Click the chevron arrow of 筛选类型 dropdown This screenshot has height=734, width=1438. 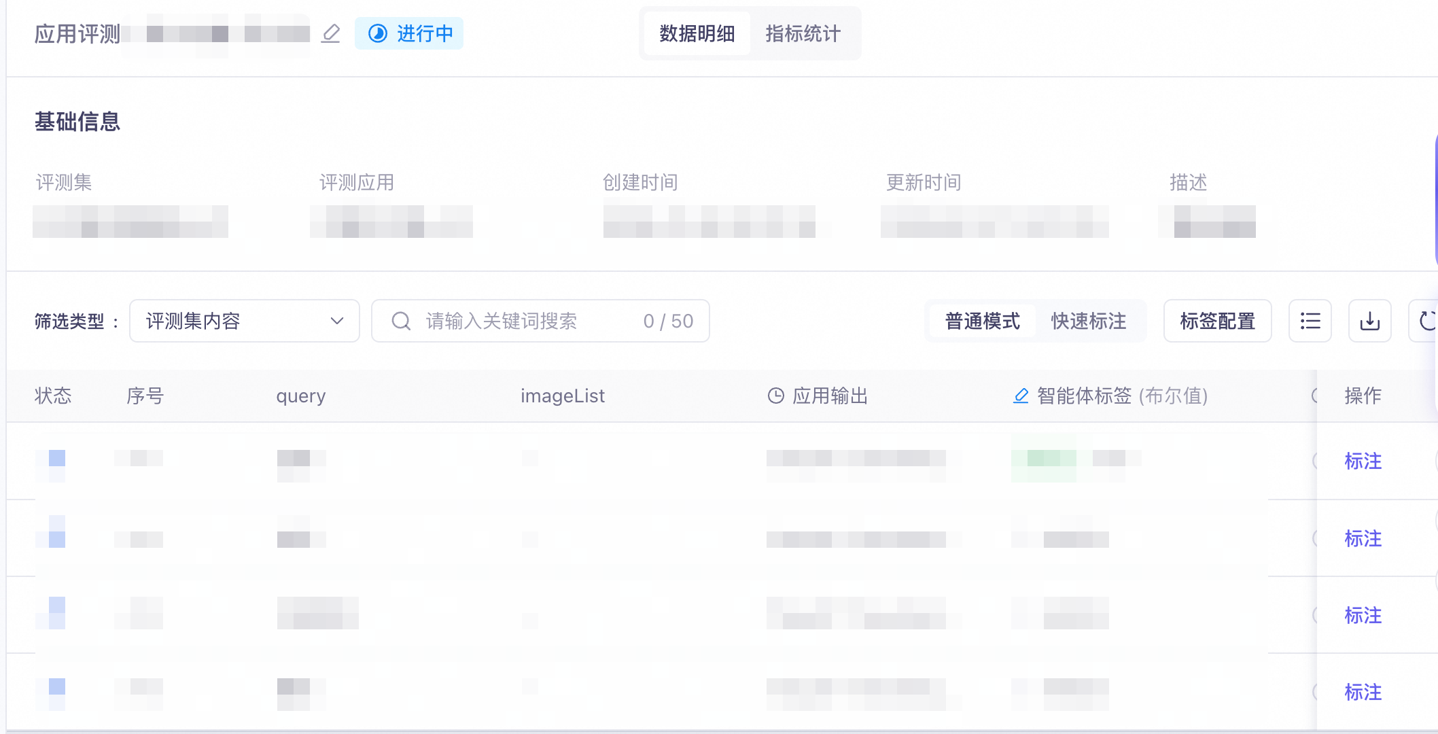pyautogui.click(x=337, y=321)
